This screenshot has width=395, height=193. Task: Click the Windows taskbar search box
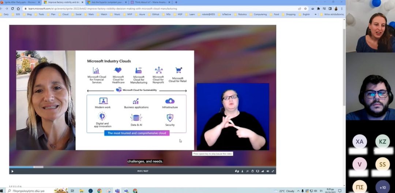[37, 191]
